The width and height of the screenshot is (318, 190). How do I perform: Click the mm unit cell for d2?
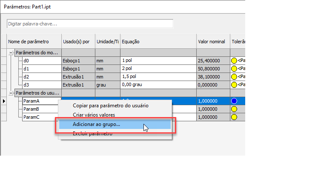[x=108, y=77]
